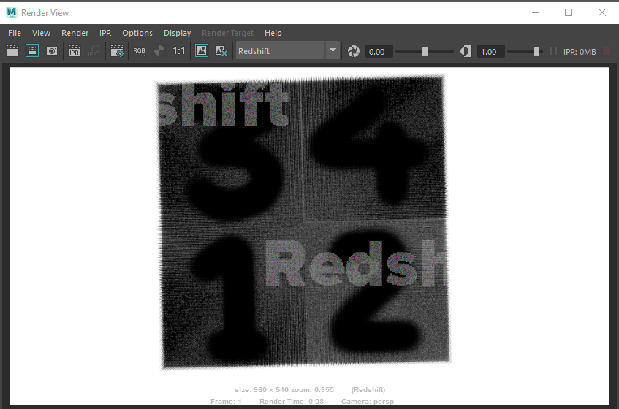The height and width of the screenshot is (409, 619).
Task: Toggle RGB channel display
Action: coord(139,51)
